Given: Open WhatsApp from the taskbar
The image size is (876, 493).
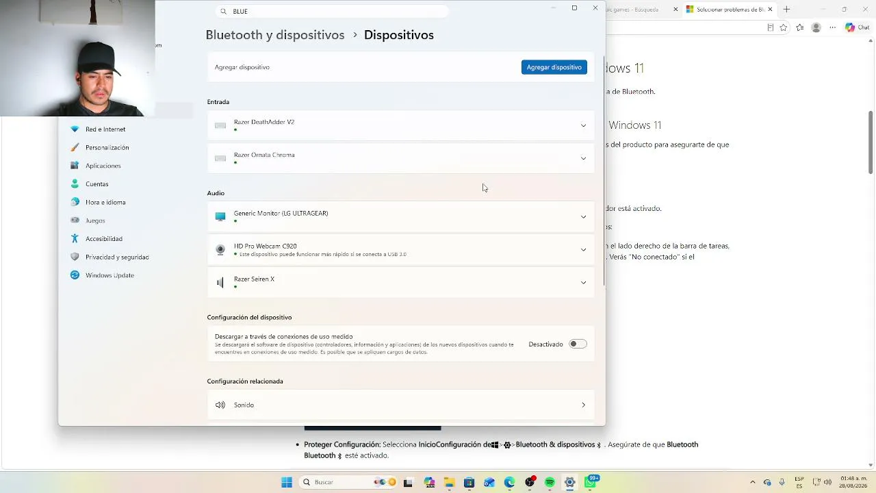Looking at the screenshot, I should click(x=590, y=482).
